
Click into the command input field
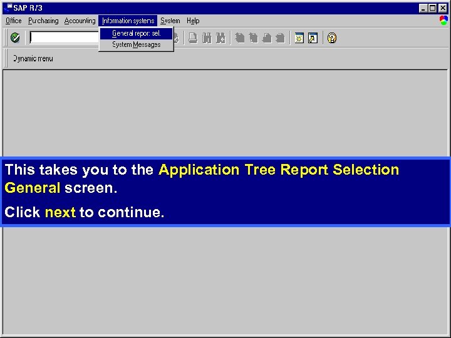tap(64, 38)
